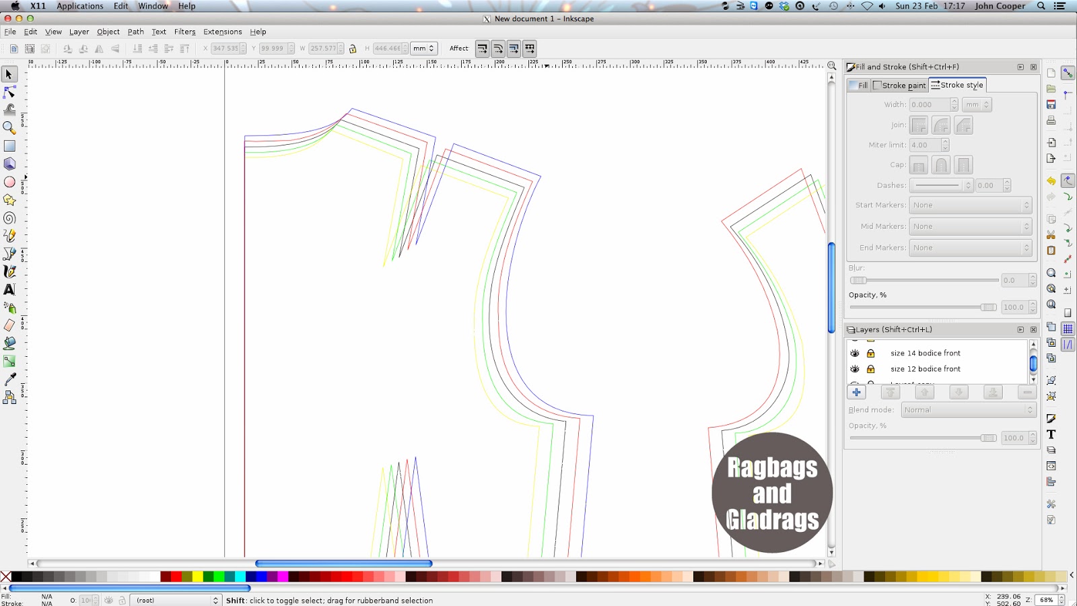The image size is (1077, 606).
Task: Toggle move patterns with object option
Action: (530, 48)
